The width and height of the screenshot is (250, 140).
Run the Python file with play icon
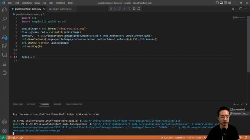[x=233, y=9]
